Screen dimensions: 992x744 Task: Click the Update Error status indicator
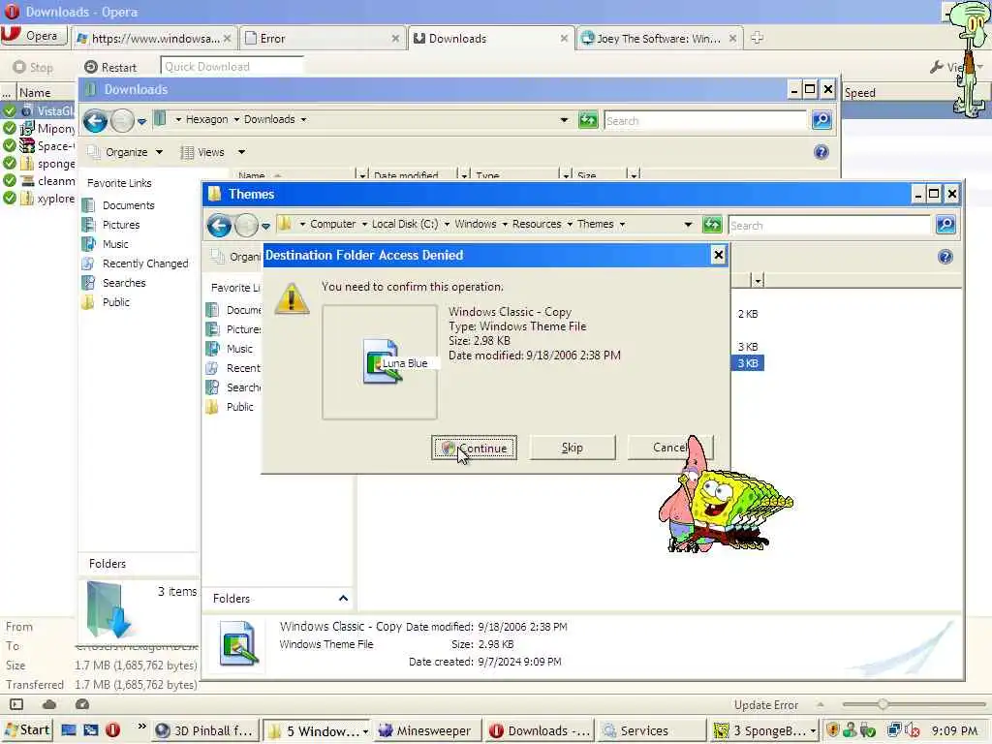click(x=766, y=705)
